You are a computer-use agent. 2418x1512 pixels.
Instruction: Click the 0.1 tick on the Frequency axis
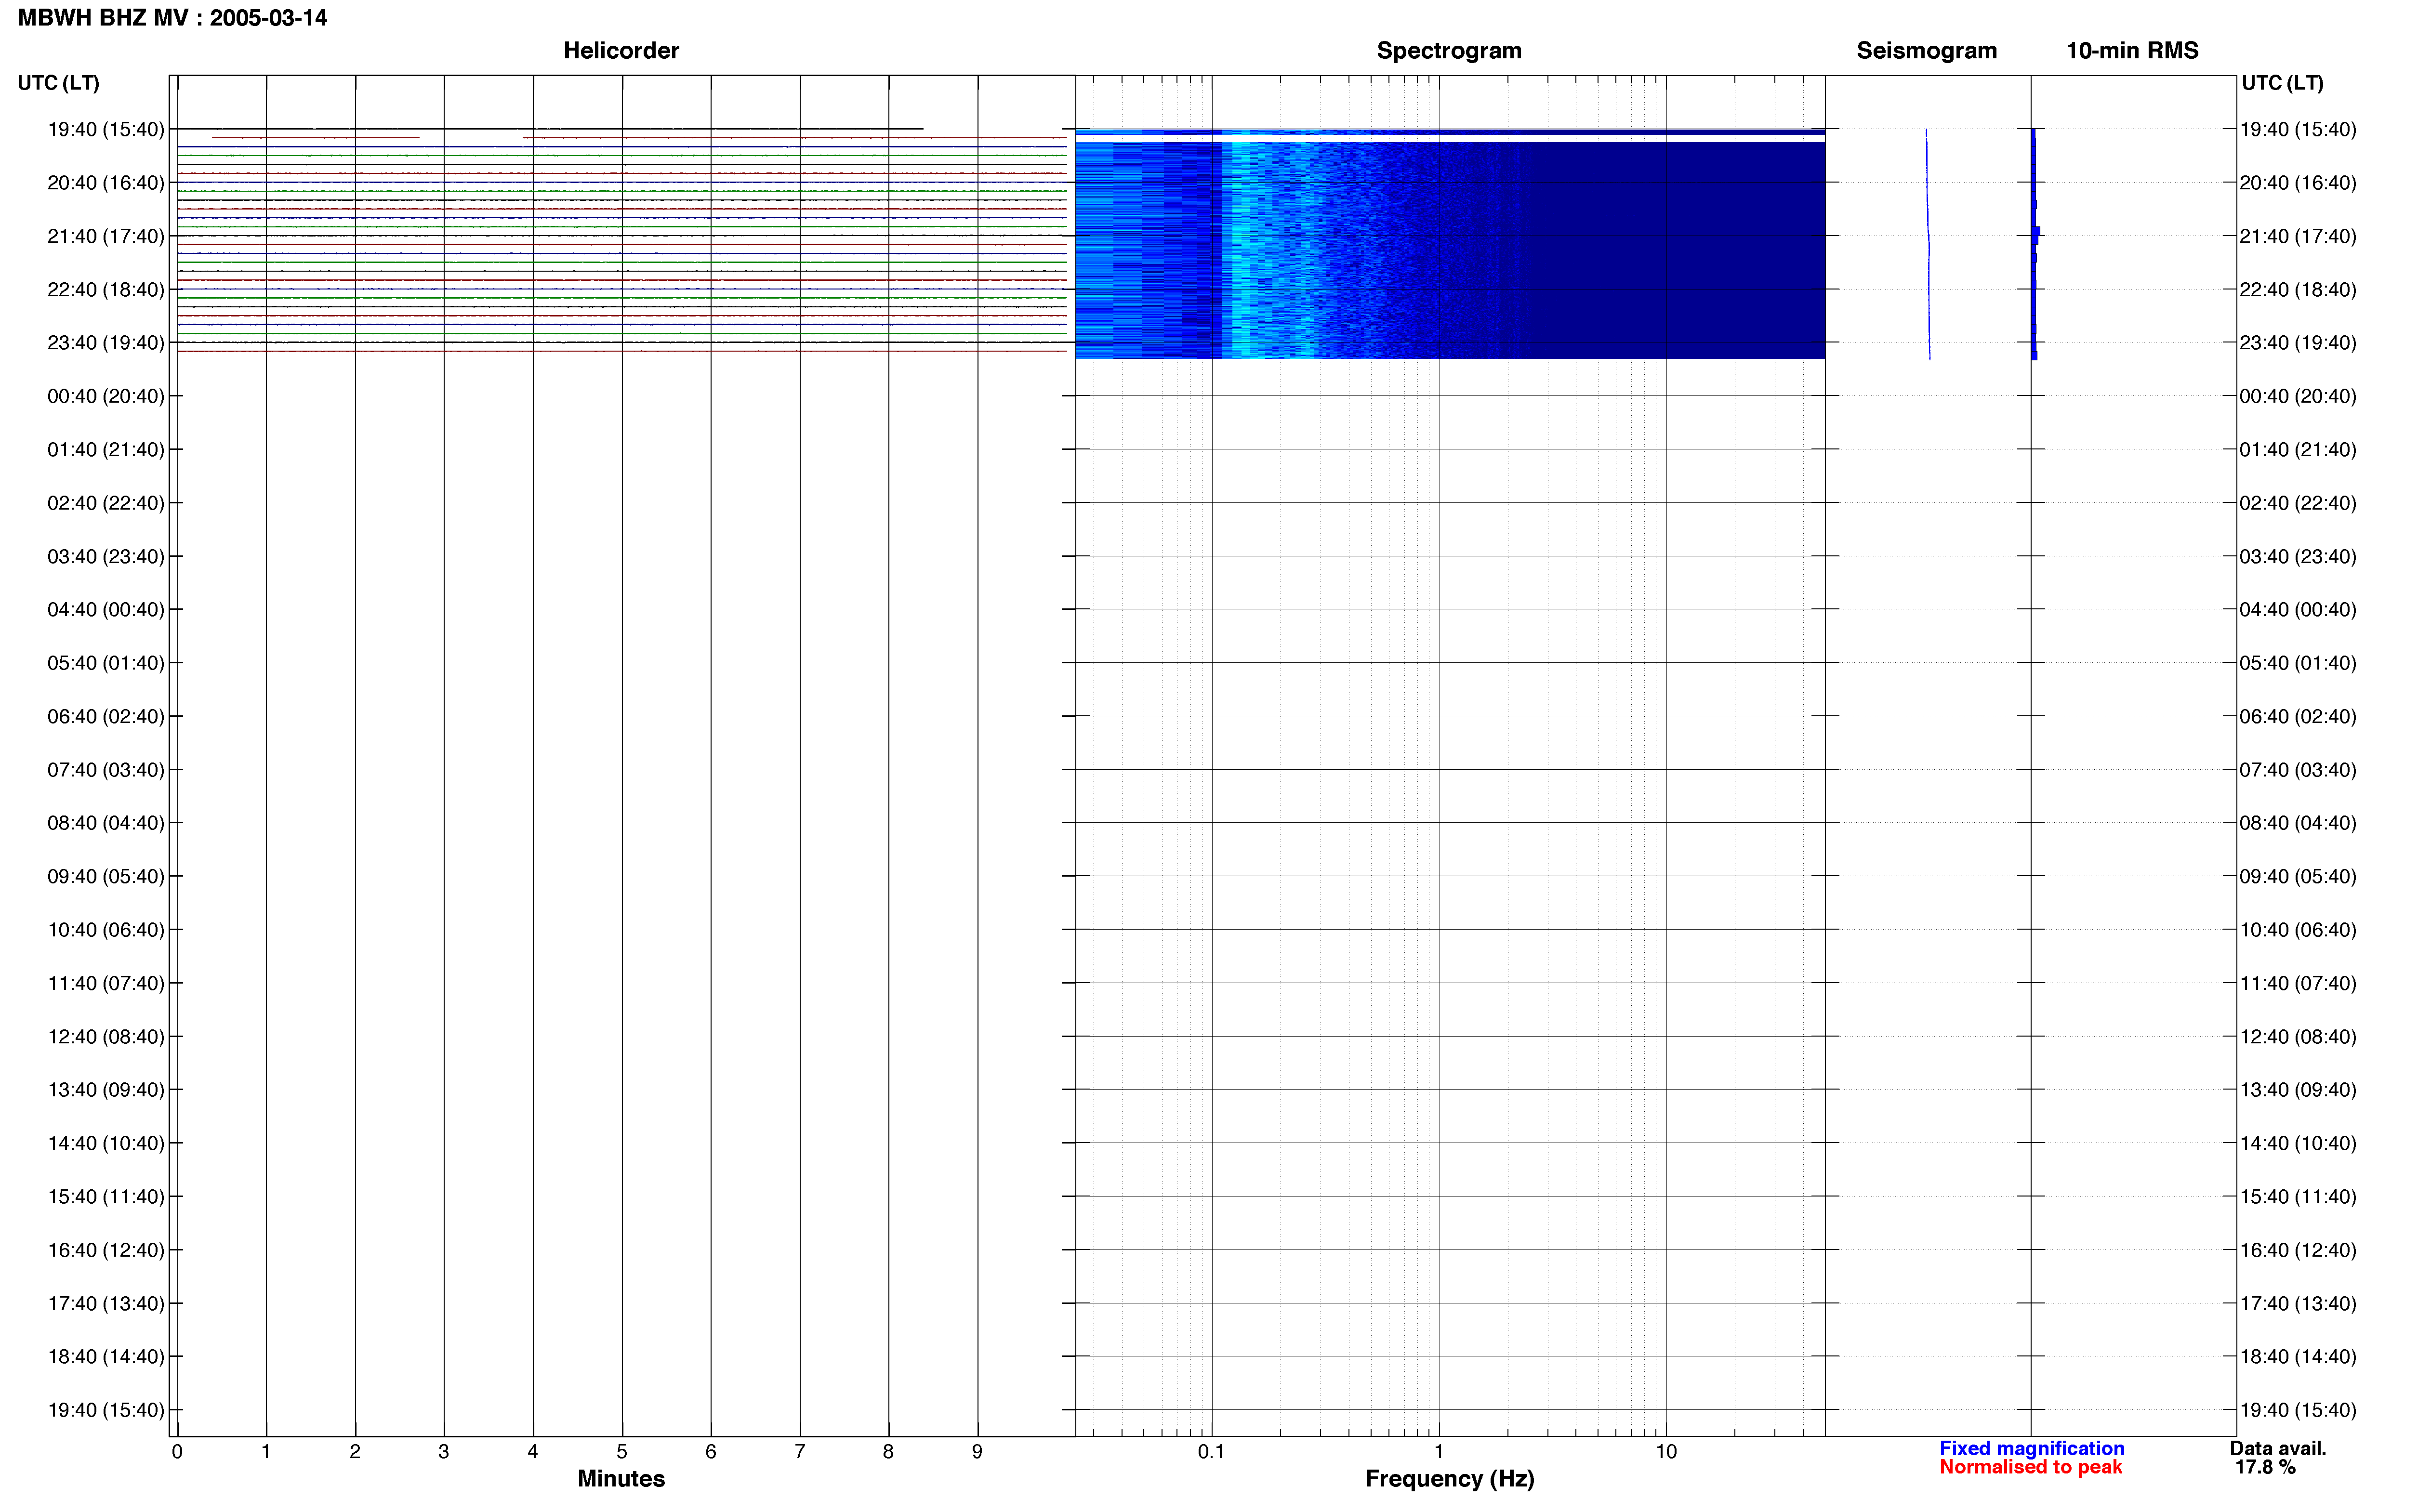tap(1211, 1451)
